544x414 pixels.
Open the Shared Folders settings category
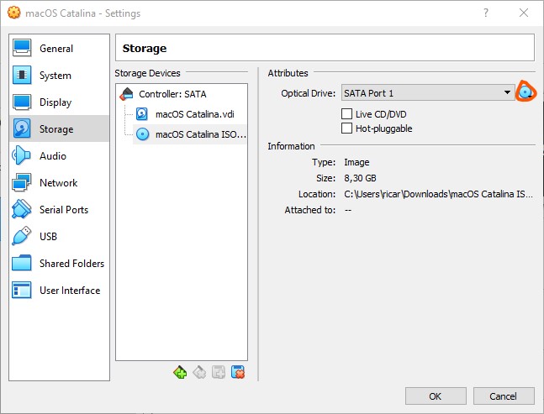(x=59, y=264)
